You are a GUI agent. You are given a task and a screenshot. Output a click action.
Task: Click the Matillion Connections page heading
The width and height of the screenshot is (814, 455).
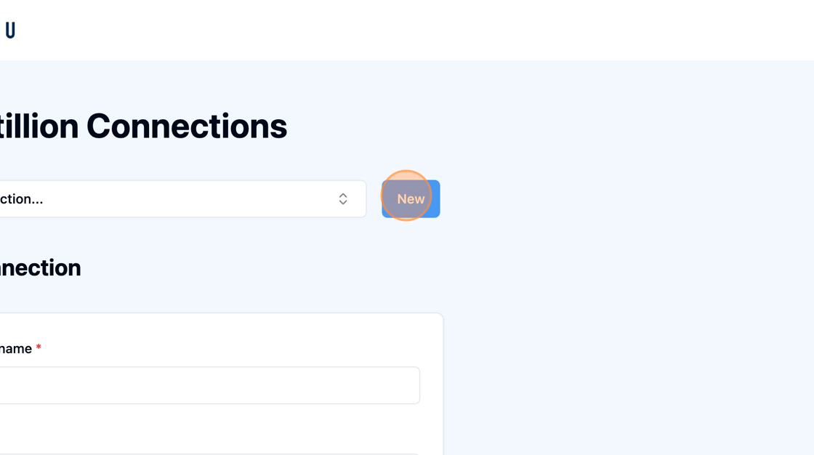click(x=142, y=126)
